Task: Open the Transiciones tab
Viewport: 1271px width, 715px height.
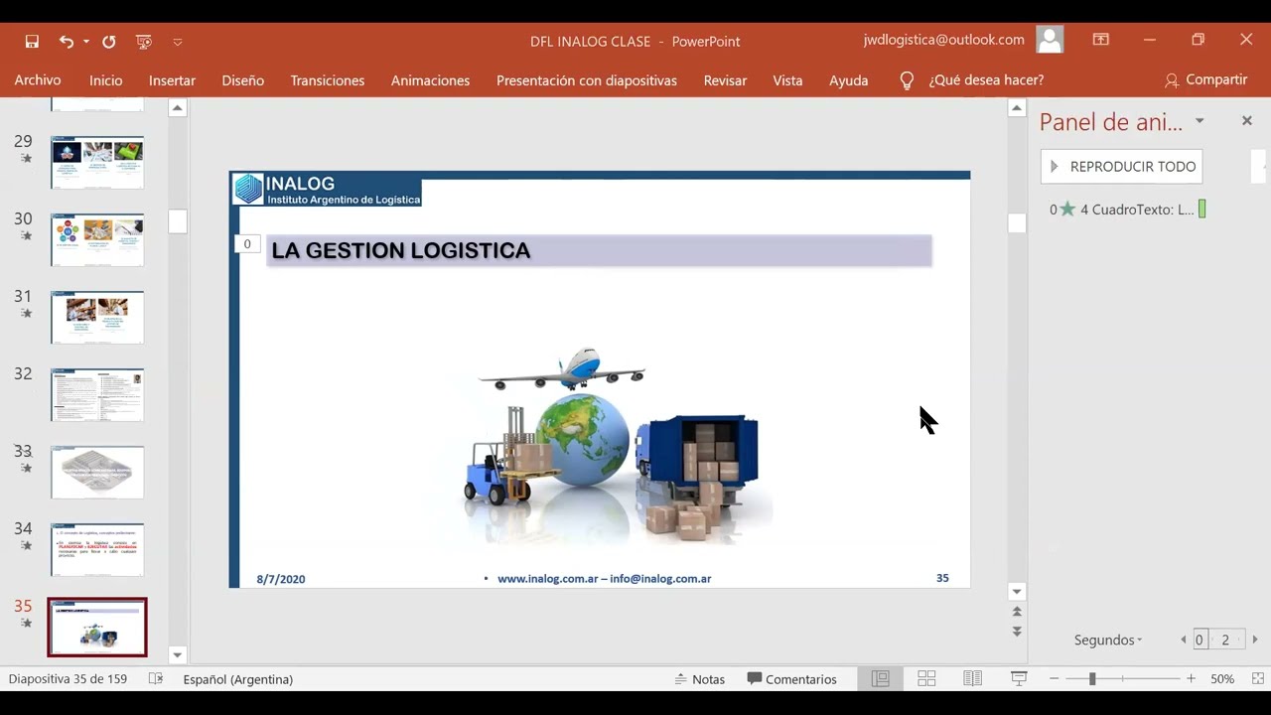Action: tap(328, 80)
